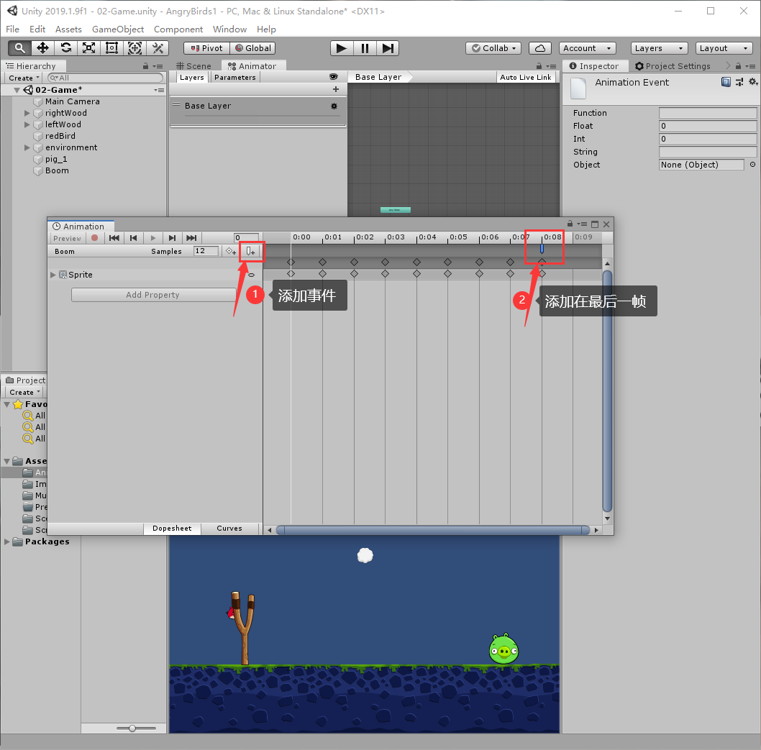Select the Rotate tool

[65, 48]
